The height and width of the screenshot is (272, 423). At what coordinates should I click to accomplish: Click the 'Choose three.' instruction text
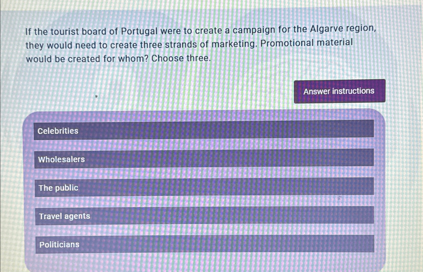pos(181,59)
